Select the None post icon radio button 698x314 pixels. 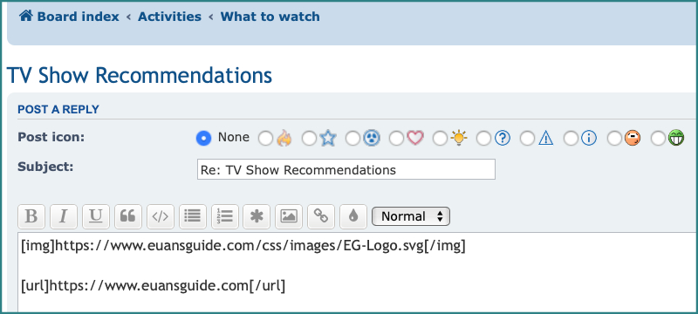(x=203, y=139)
